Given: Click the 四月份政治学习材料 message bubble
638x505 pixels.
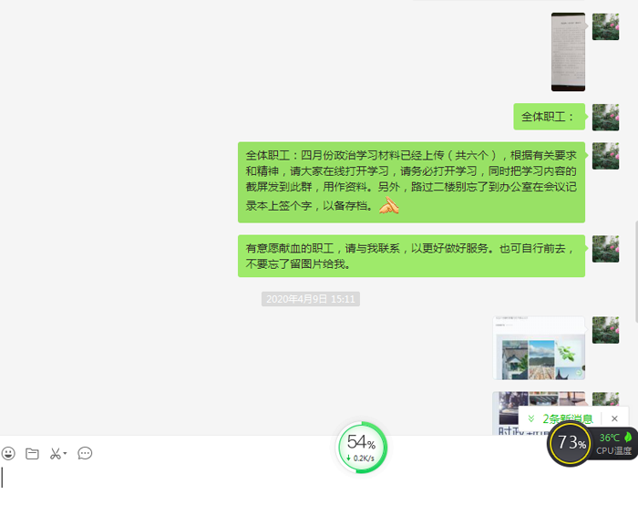Looking at the screenshot, I should tap(411, 181).
